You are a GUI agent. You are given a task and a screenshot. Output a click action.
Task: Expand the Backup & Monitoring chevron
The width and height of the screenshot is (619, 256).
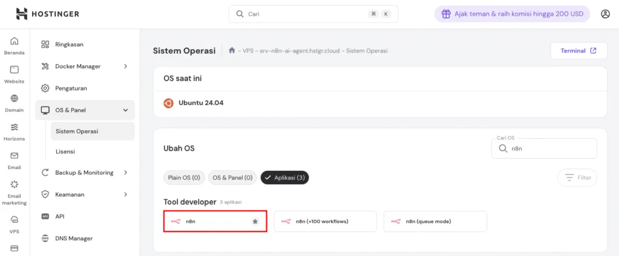click(x=126, y=172)
